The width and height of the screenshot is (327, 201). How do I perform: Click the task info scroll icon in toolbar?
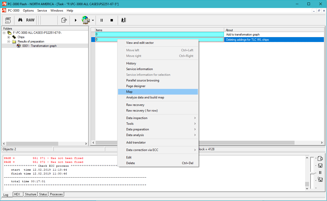point(8,20)
